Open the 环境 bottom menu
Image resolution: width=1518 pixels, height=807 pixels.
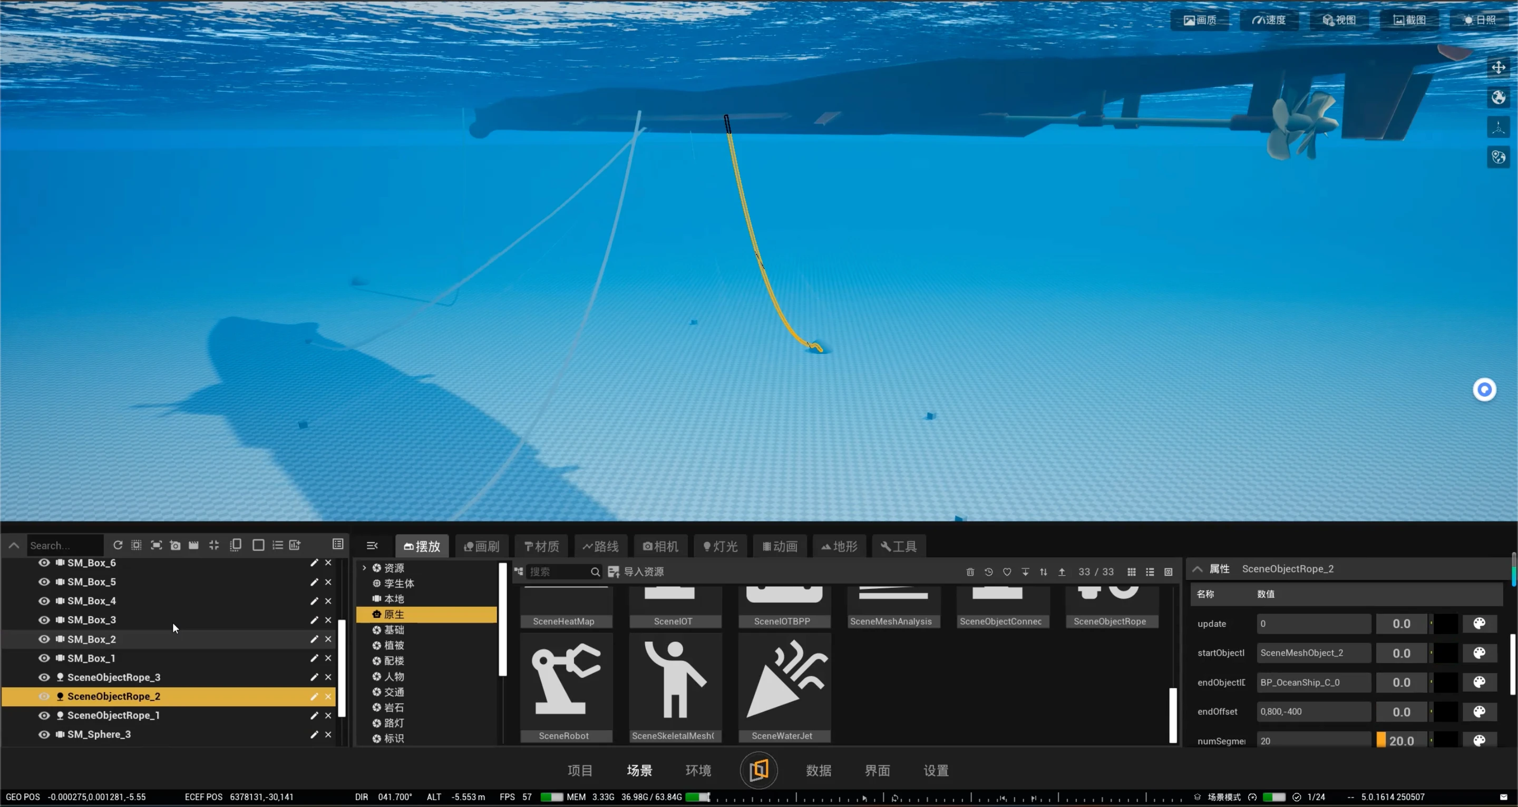698,770
